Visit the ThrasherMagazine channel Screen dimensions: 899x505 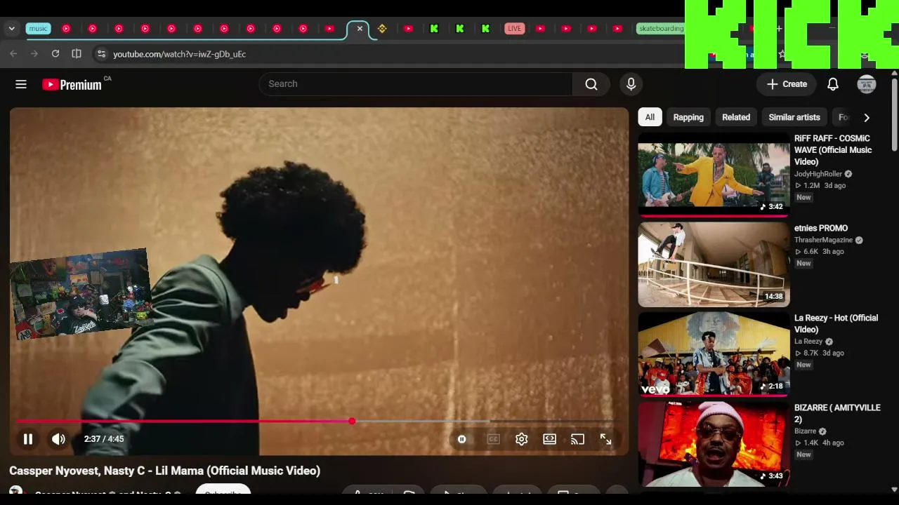click(x=823, y=240)
